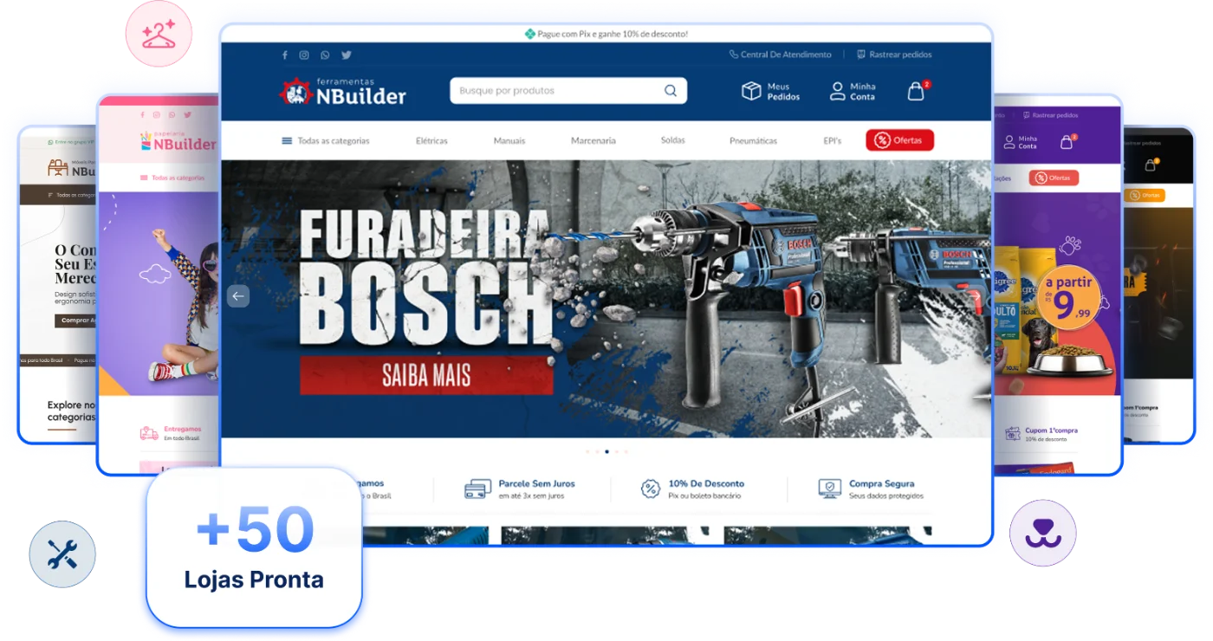
Task: Open the Manuais category
Action: point(509,140)
